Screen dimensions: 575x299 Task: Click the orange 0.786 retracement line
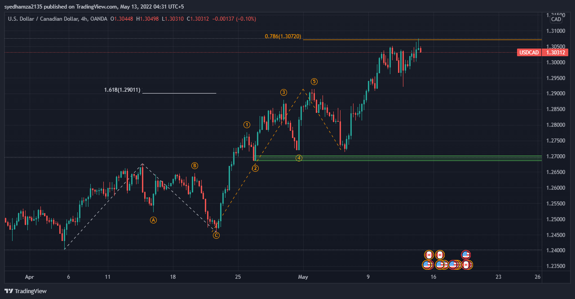(x=422, y=40)
